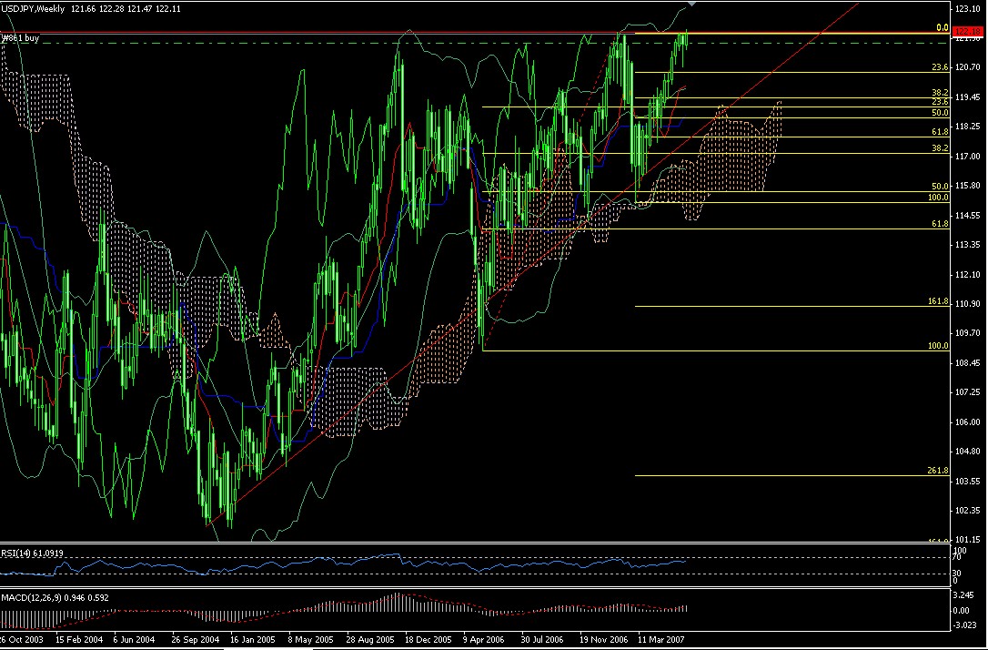
Task: Click the 118.25 price axis value
Action: (x=967, y=127)
